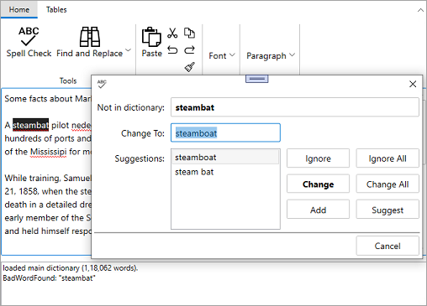Open the Find and Replace binoculars tool
Screen dimensions: 427x306
click(90, 41)
